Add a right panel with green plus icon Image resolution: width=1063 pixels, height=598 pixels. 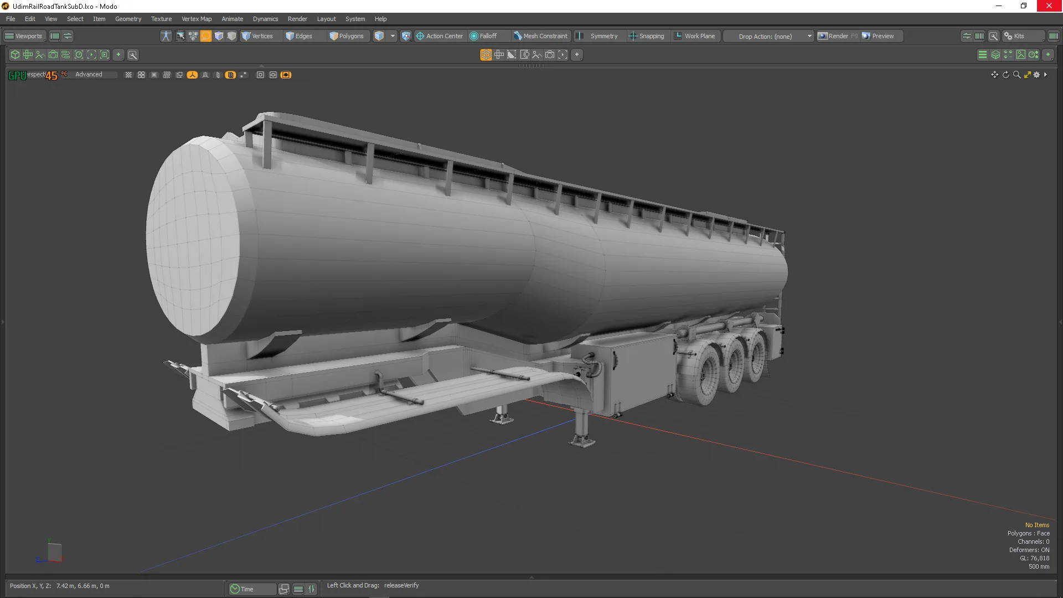1048,55
